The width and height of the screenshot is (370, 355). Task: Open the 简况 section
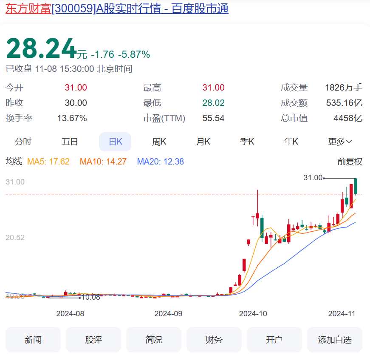click(154, 340)
